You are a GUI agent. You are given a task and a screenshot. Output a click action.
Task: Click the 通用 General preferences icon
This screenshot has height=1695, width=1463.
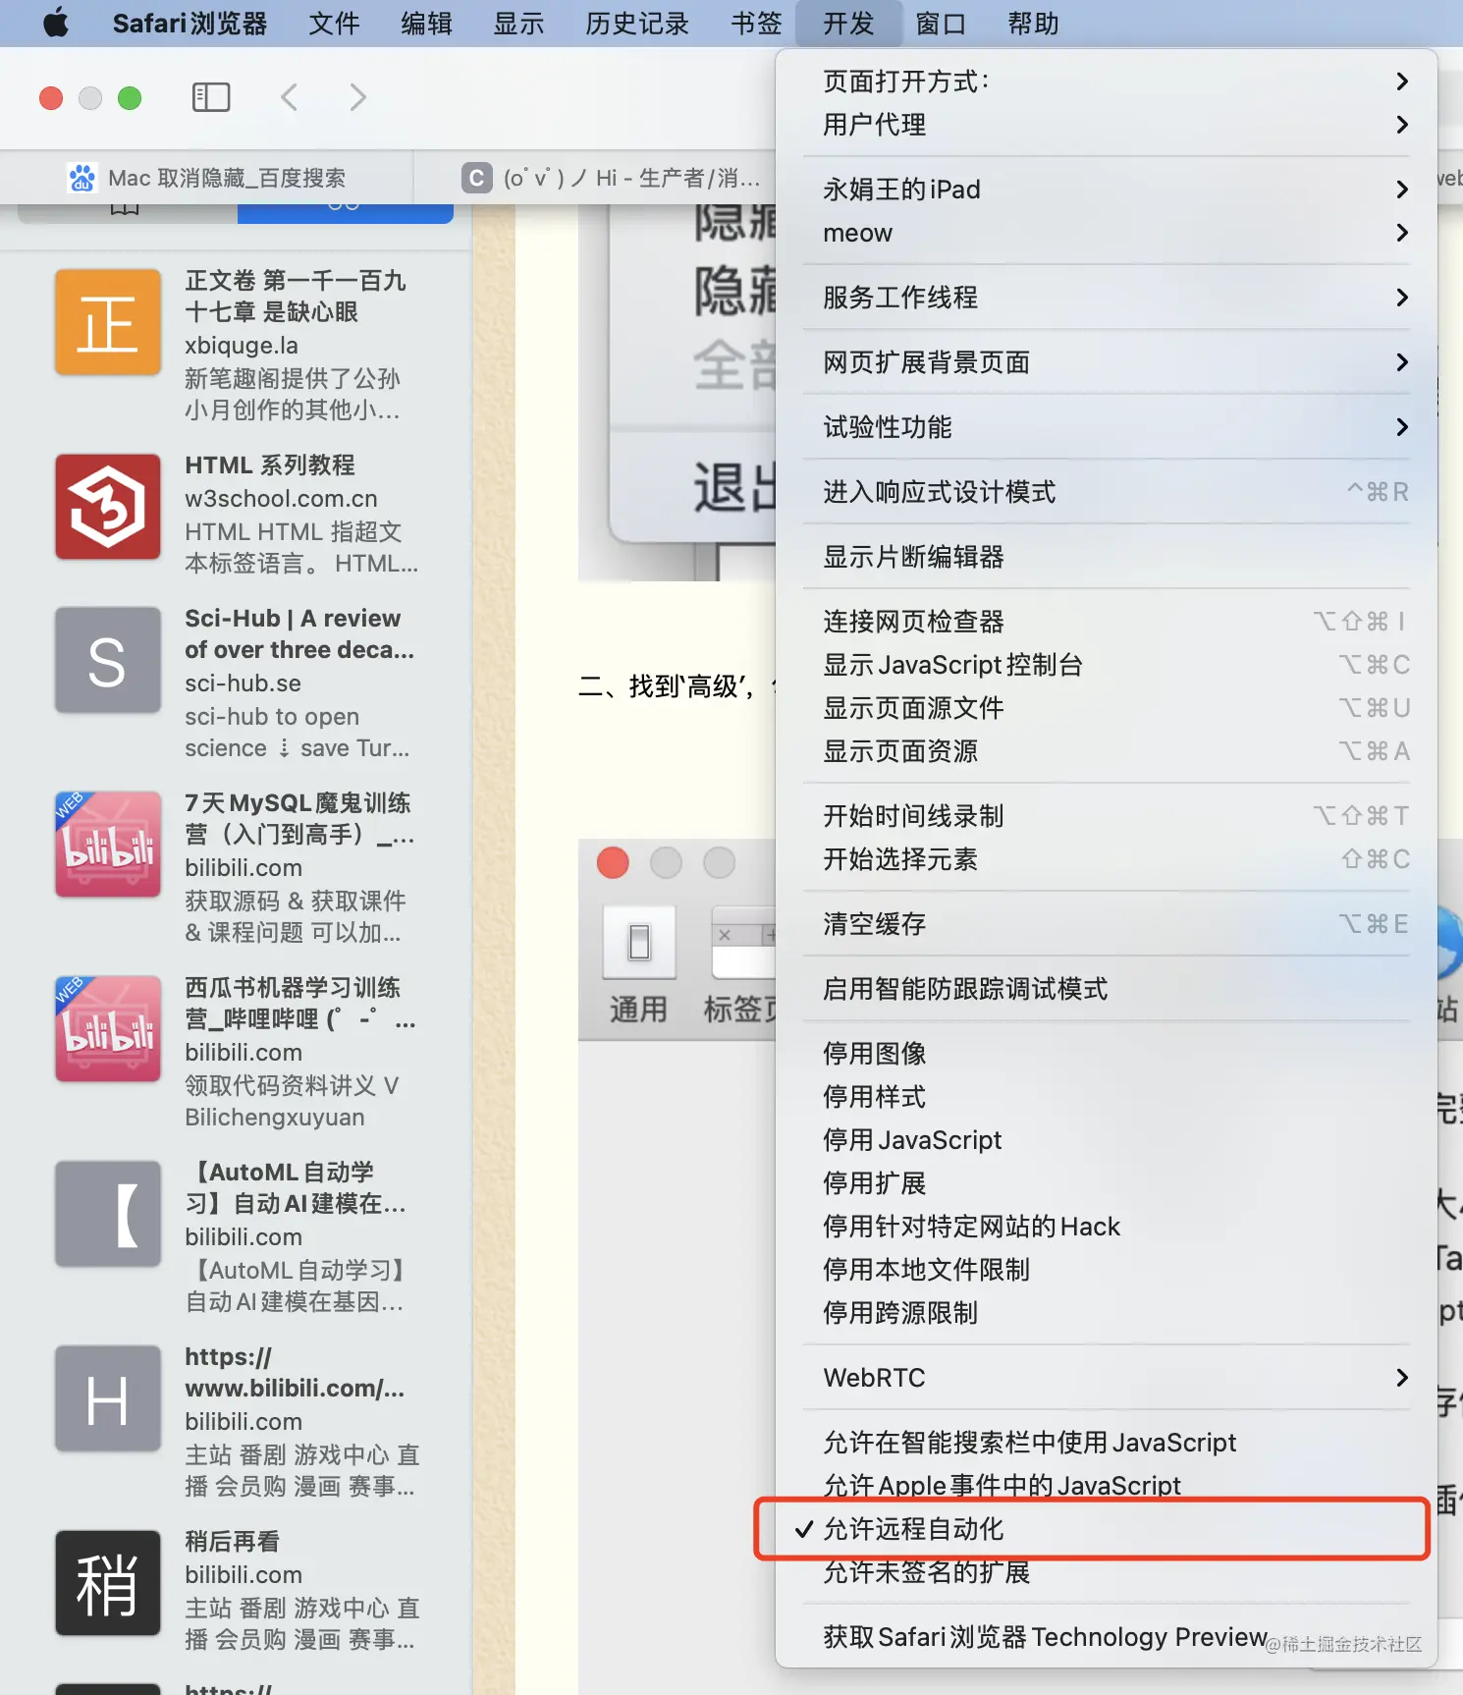639,965
